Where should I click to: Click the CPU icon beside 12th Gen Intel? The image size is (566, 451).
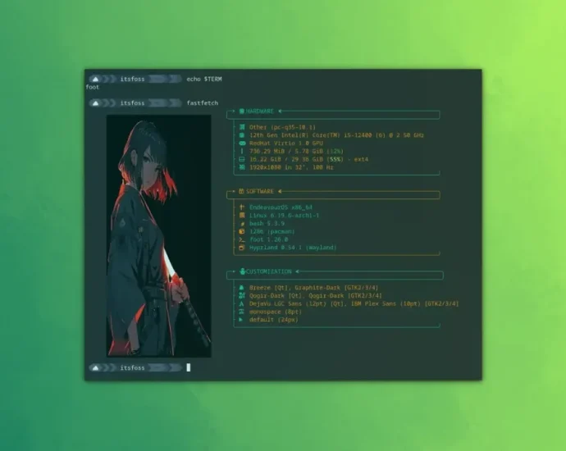coord(242,135)
